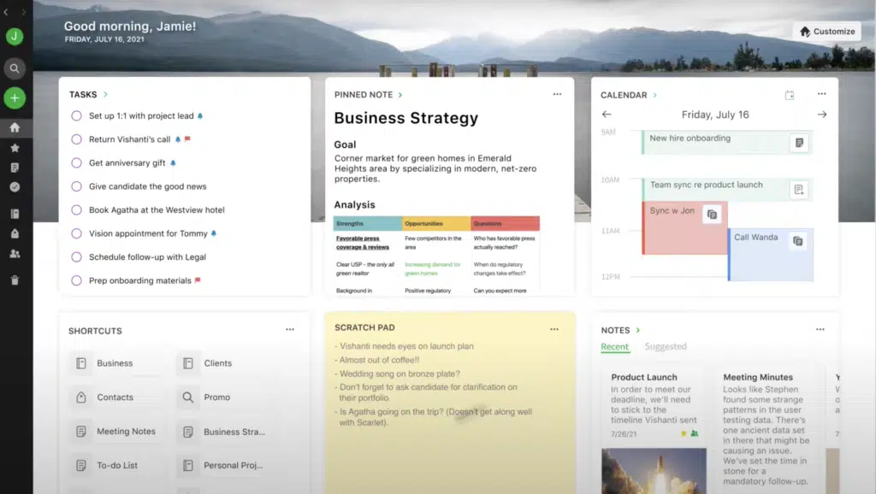Open Shared with Me people icon
This screenshot has height=494, width=876.
[15, 254]
